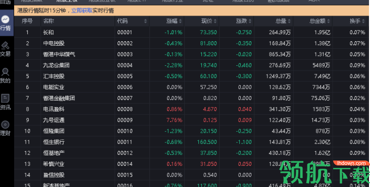The height and width of the screenshot is (187, 370).
Task: Click the 2.30亿 turnover amount
Action: coord(322,142)
